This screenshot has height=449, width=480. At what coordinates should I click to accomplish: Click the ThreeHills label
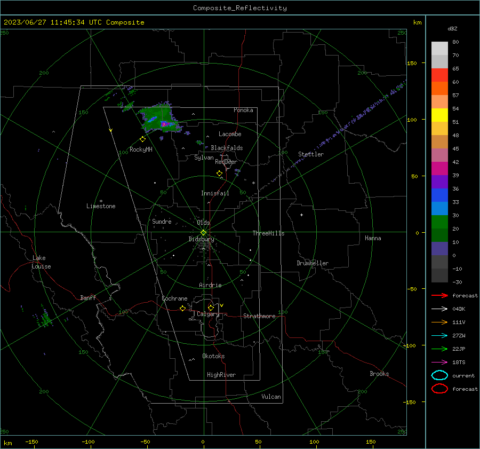(x=268, y=233)
